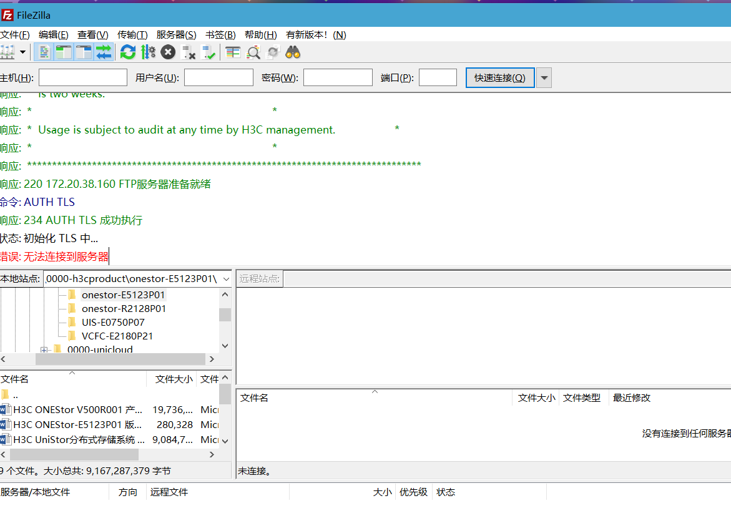Focus the 端口(P) port field

point(438,77)
